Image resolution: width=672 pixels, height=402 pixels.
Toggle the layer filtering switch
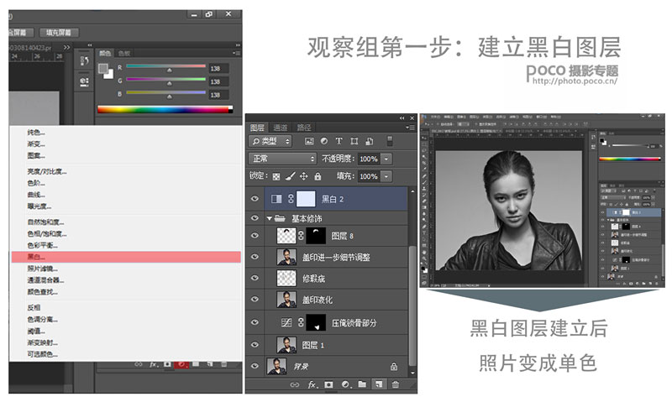coord(390,141)
